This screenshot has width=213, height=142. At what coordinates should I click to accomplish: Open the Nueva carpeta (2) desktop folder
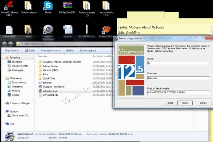click(87, 9)
